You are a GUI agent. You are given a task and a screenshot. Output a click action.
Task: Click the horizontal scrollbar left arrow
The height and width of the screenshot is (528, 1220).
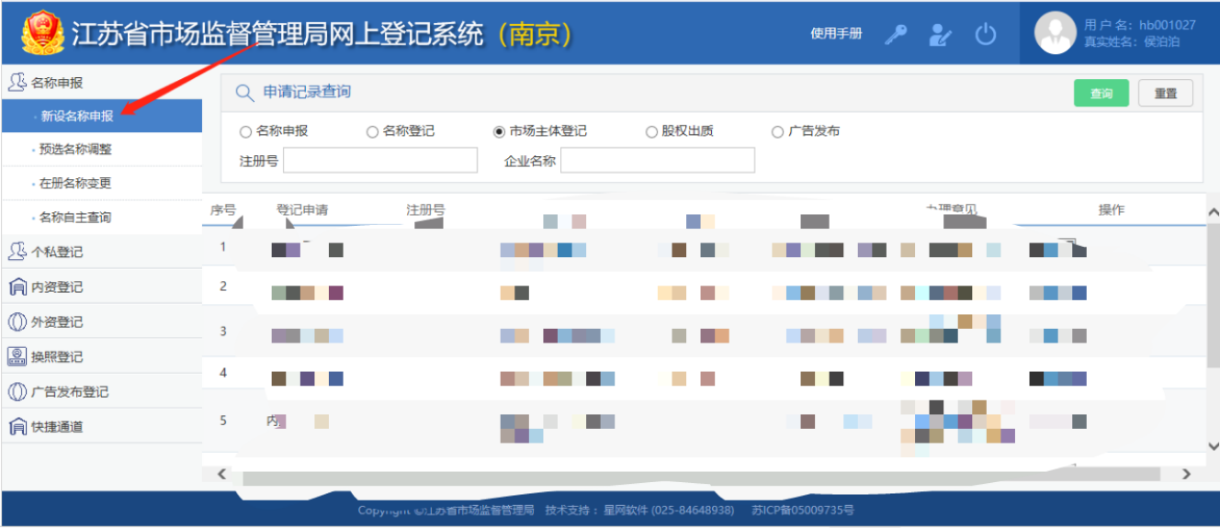pos(221,474)
